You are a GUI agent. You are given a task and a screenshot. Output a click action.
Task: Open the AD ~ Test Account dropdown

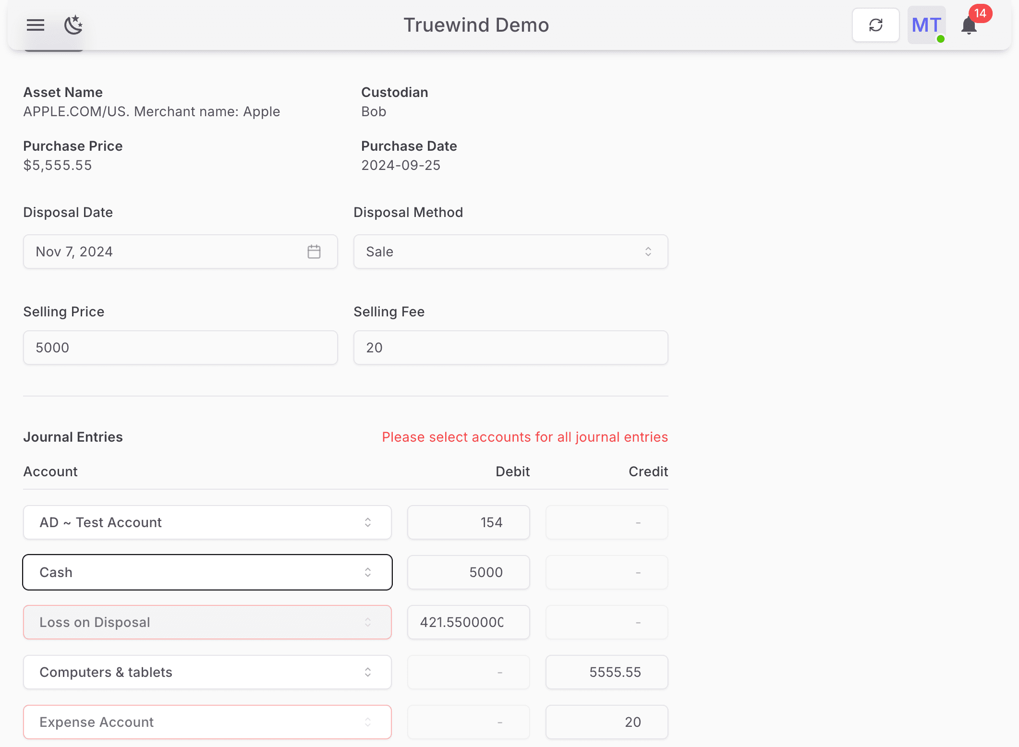coord(207,522)
